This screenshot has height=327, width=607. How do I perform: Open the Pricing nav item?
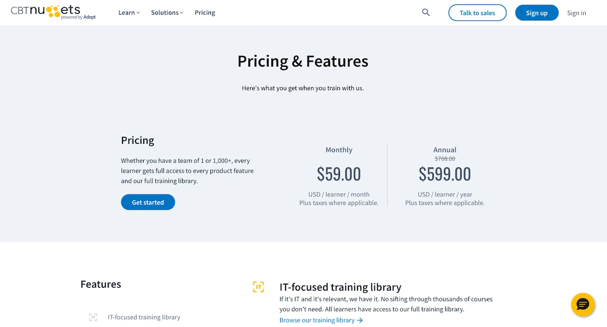(205, 13)
